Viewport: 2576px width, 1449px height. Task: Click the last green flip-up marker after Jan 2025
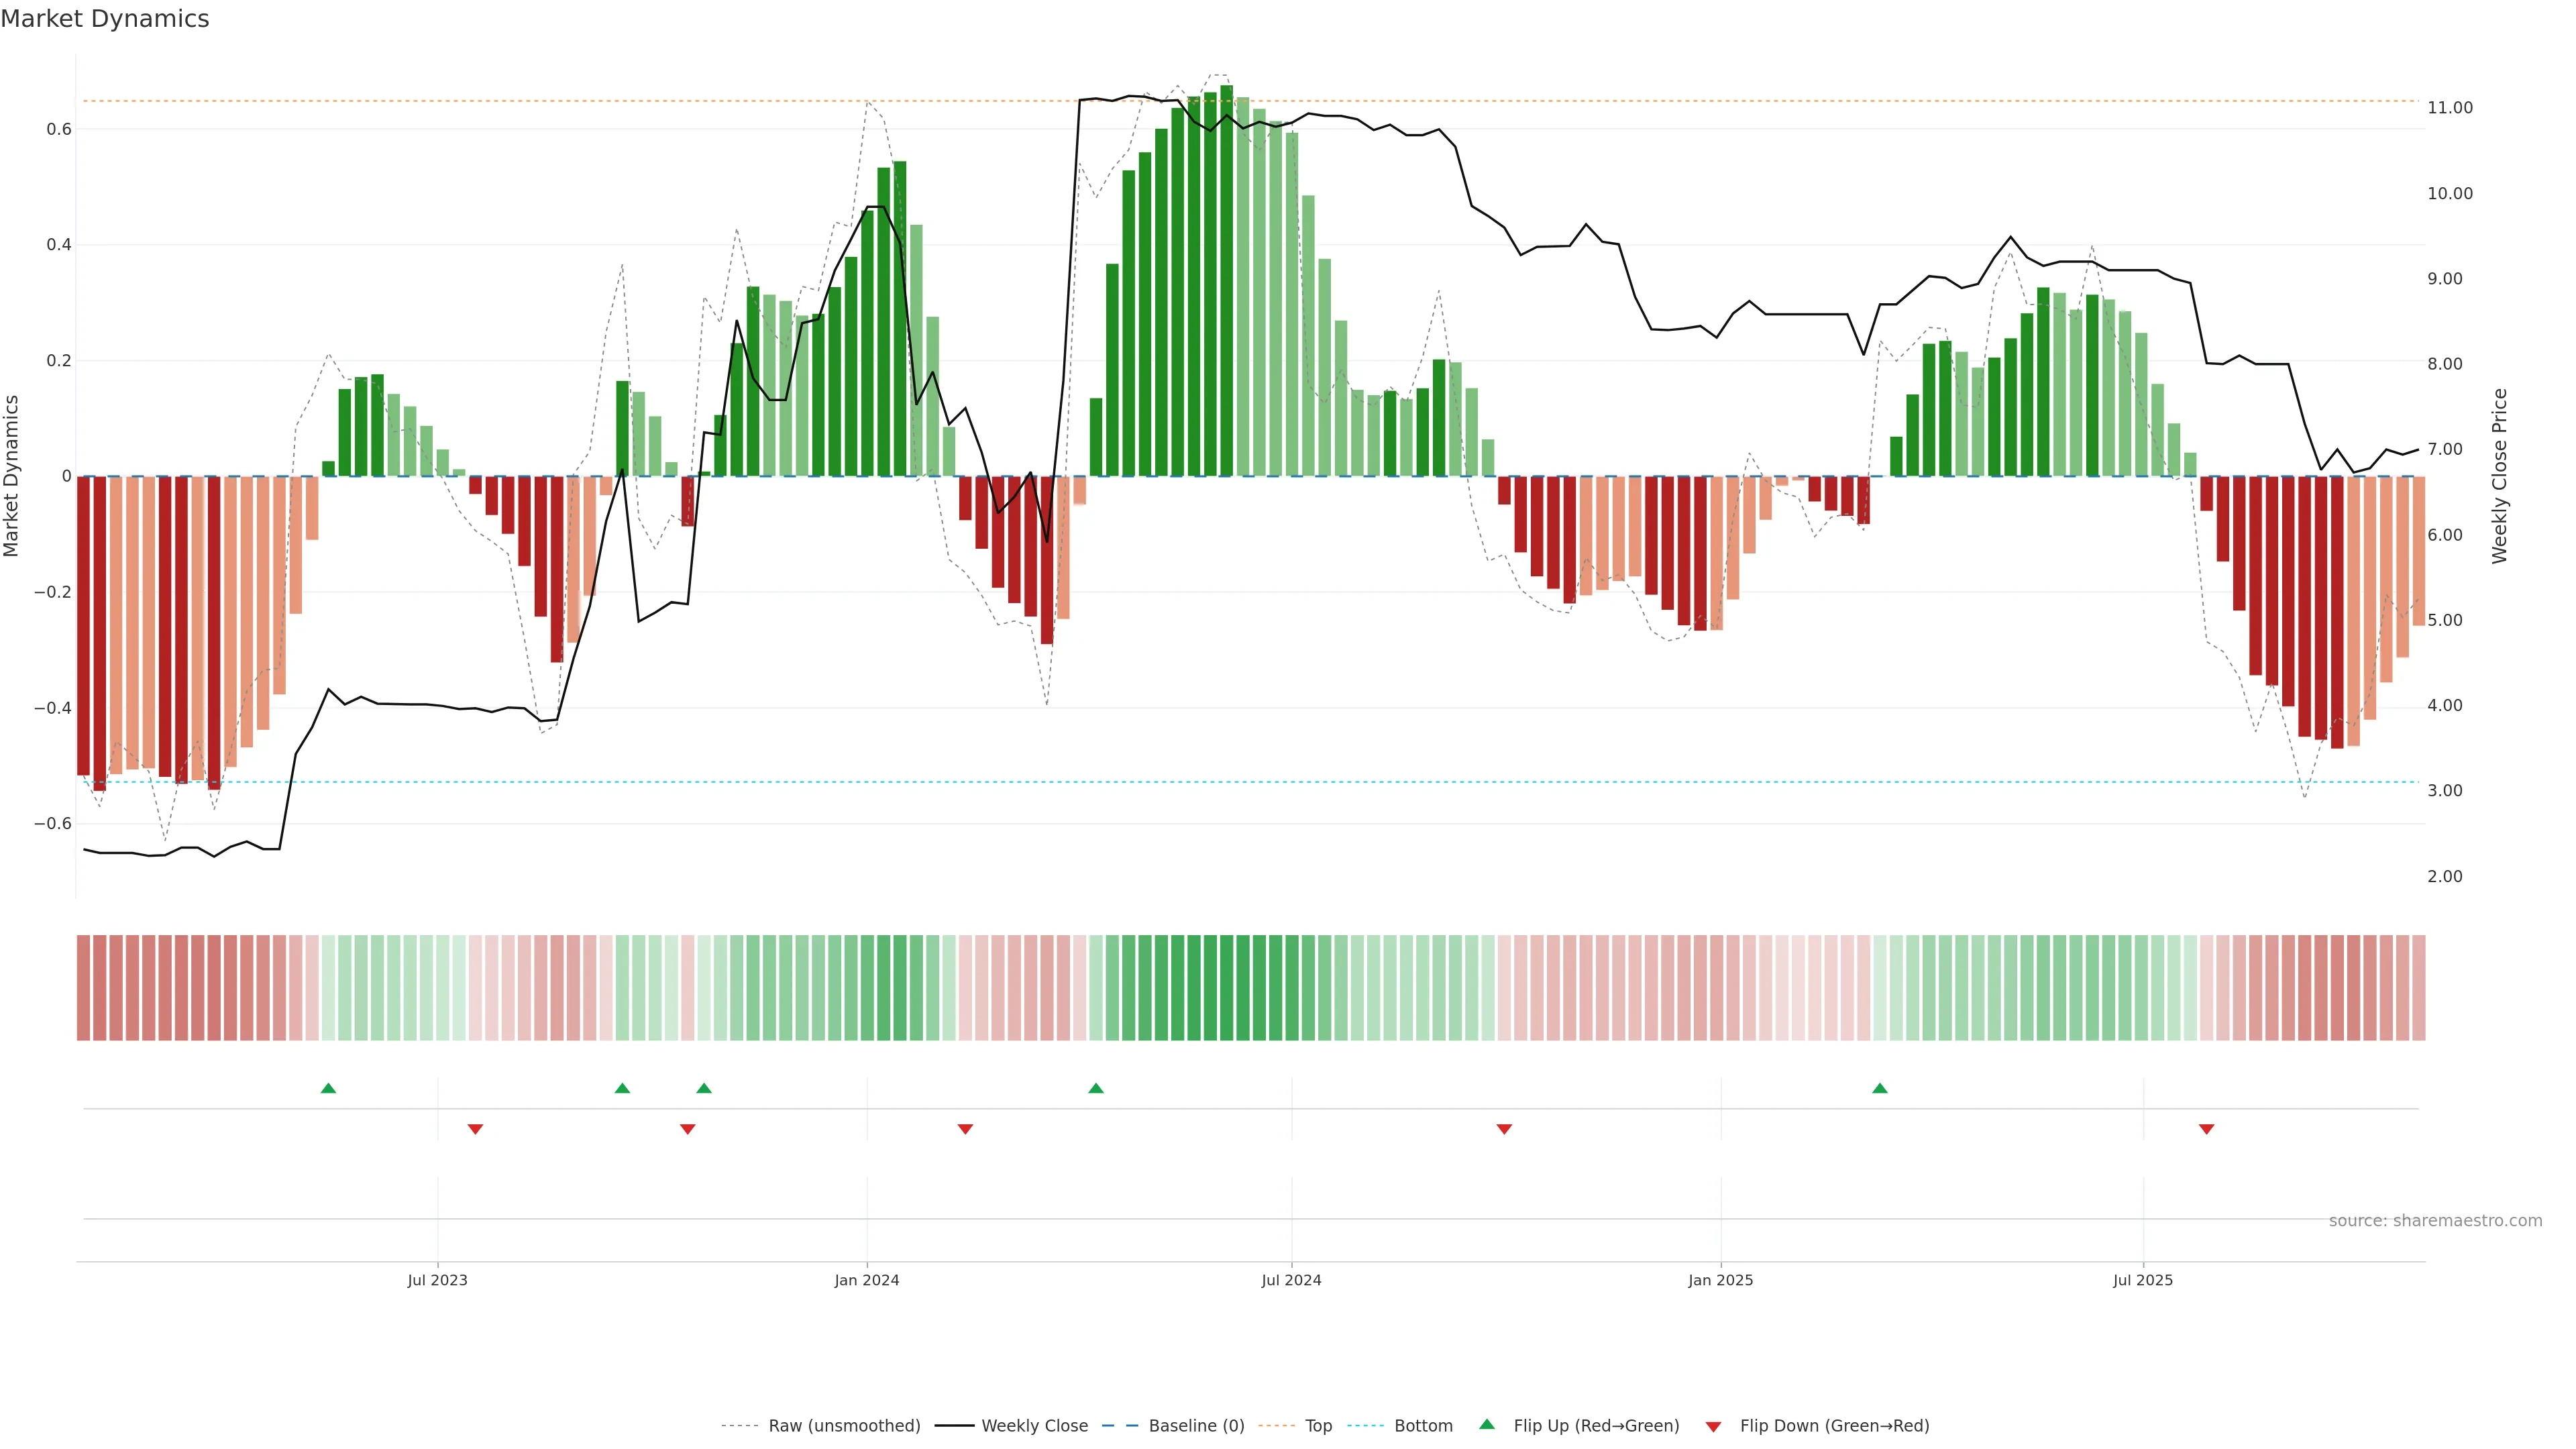[1880, 1088]
